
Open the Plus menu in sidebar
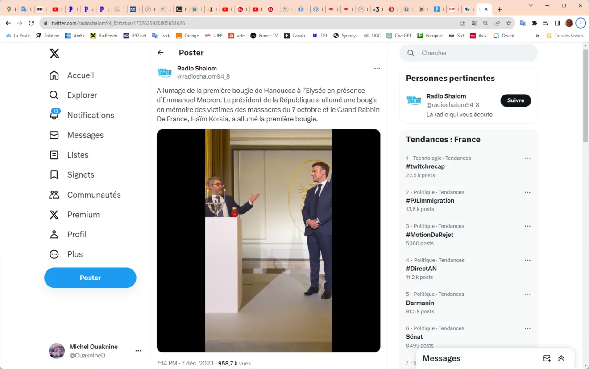point(66,254)
